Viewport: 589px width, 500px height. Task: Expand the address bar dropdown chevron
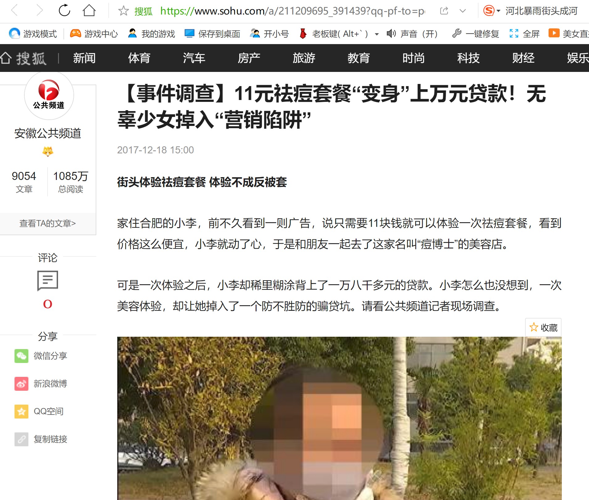click(462, 11)
